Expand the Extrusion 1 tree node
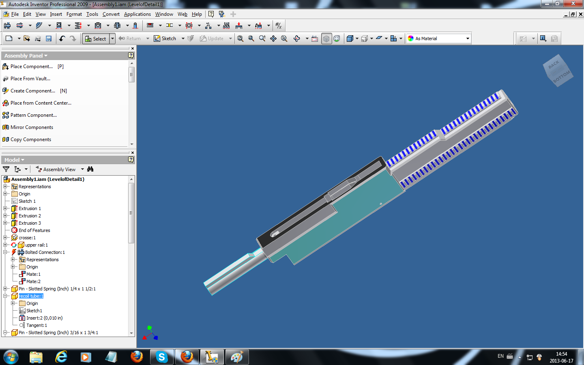This screenshot has height=365, width=584. point(5,208)
